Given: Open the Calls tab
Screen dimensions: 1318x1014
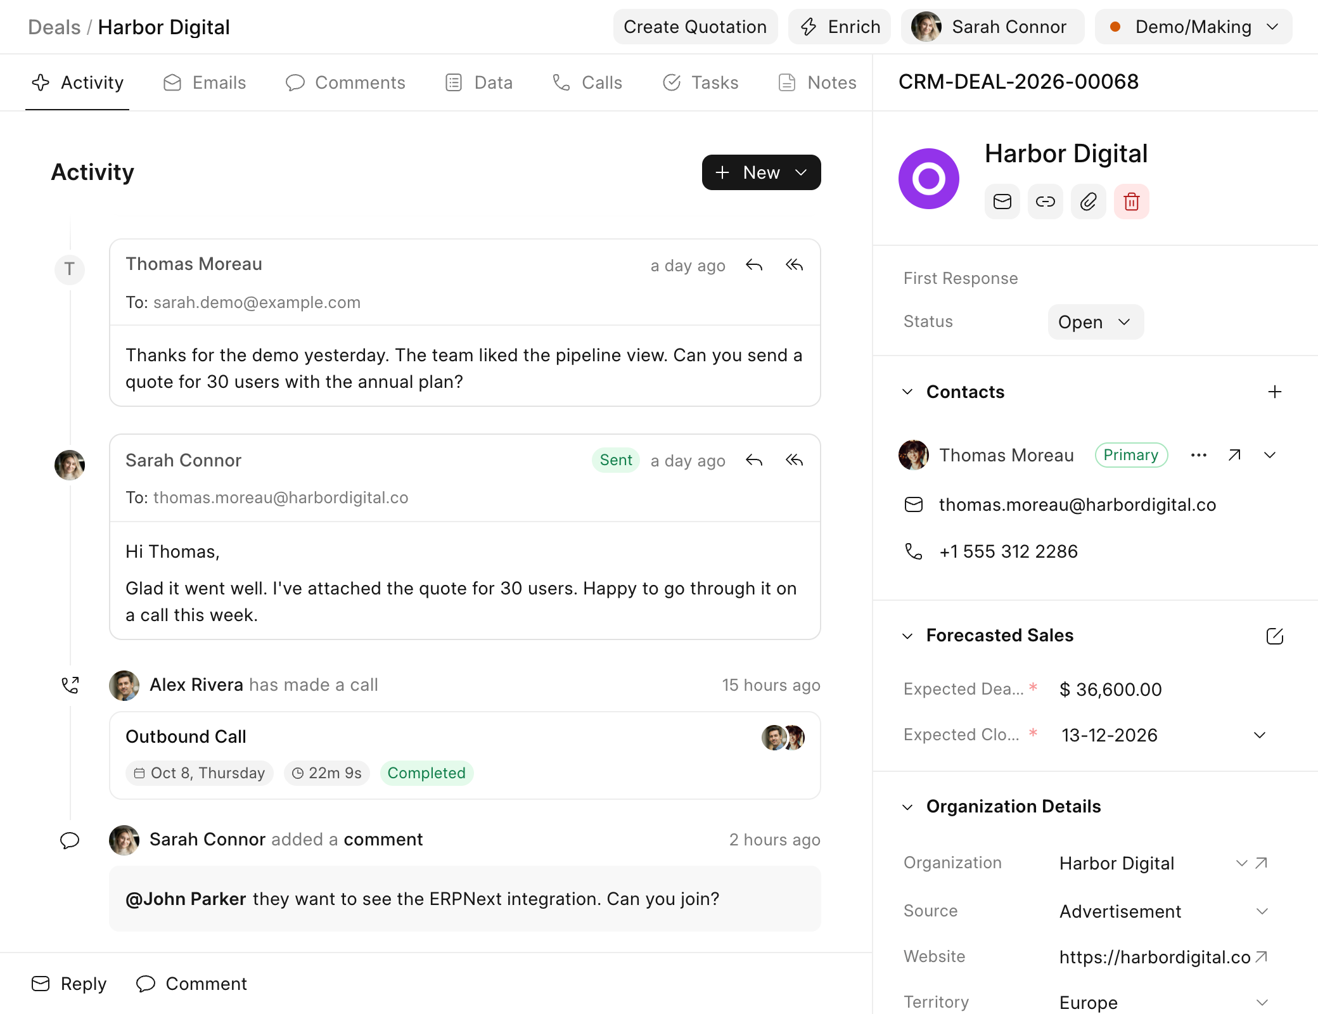Looking at the screenshot, I should [587, 82].
